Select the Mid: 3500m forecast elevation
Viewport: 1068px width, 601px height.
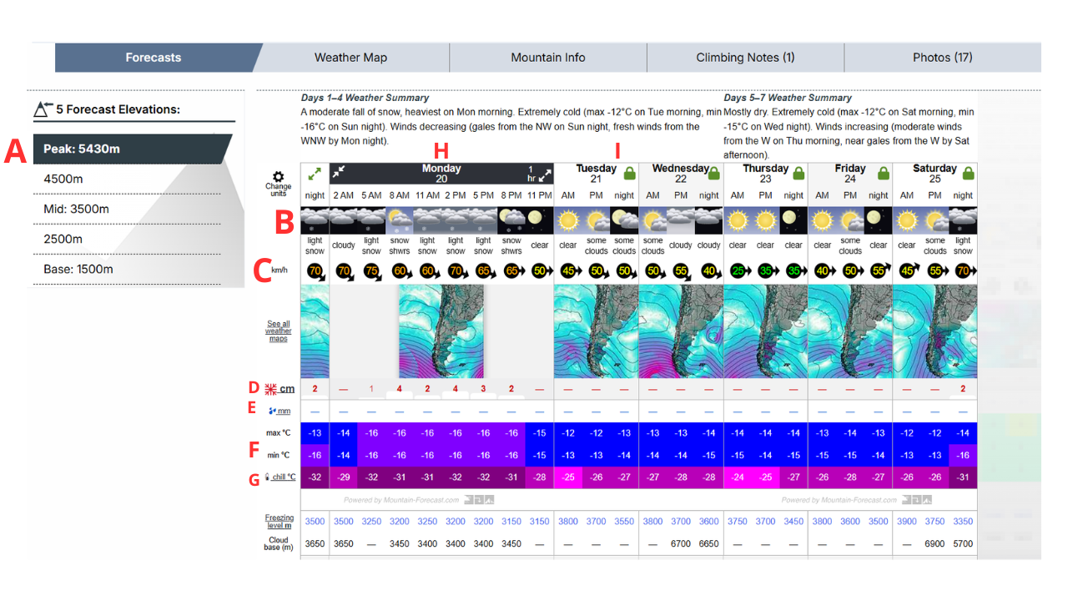coord(127,210)
